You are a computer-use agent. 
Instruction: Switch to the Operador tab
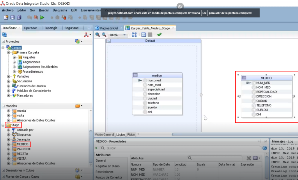click(30, 28)
